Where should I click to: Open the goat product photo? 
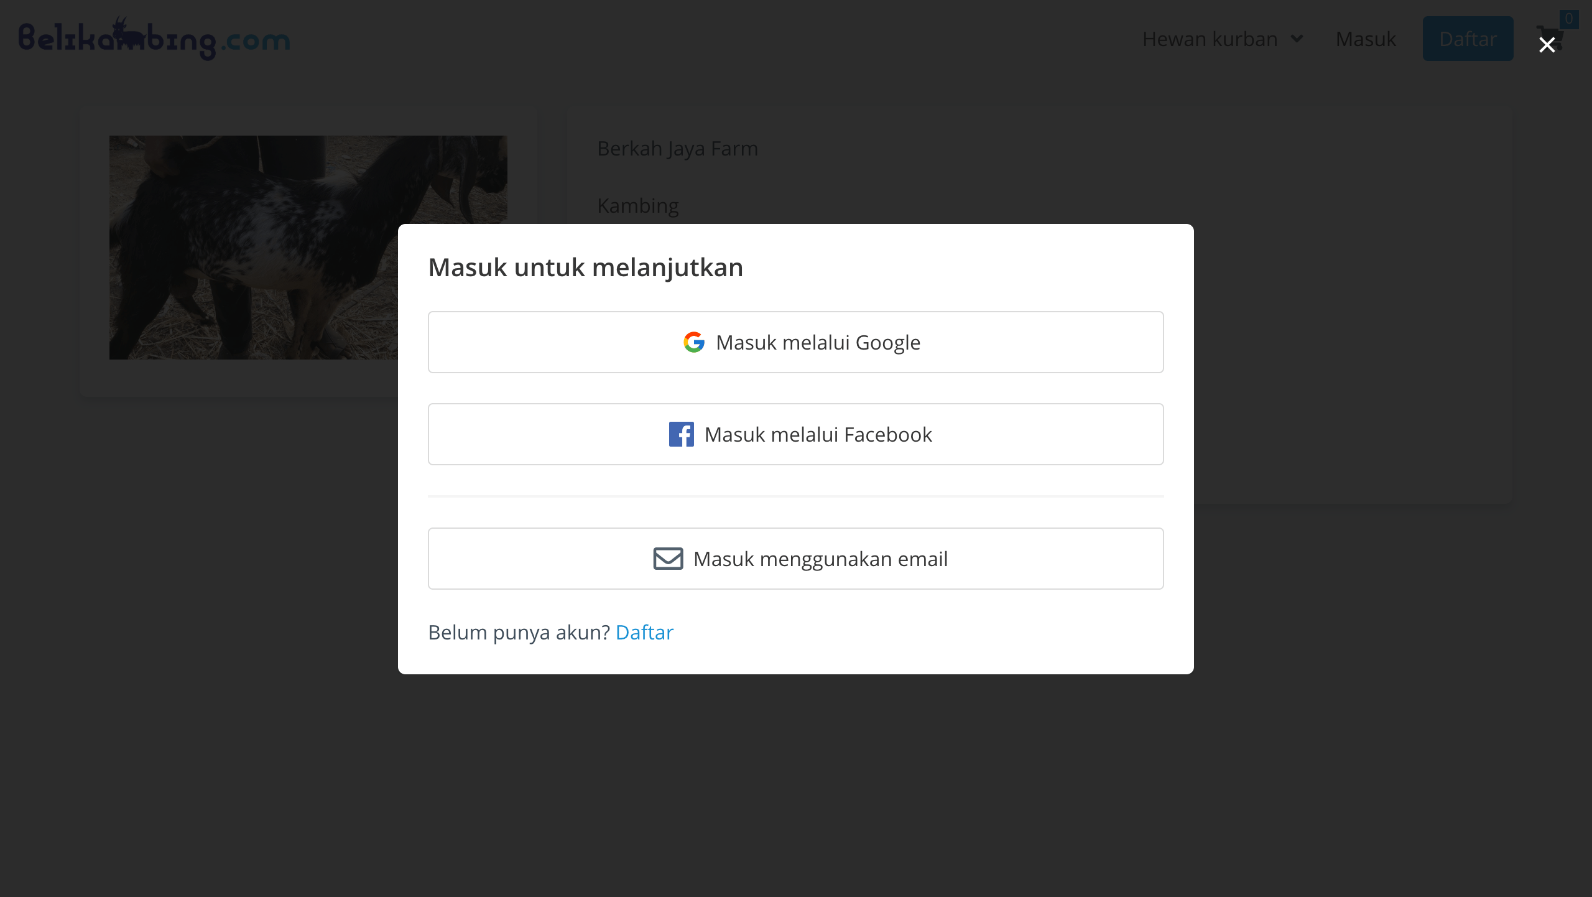pos(254,248)
